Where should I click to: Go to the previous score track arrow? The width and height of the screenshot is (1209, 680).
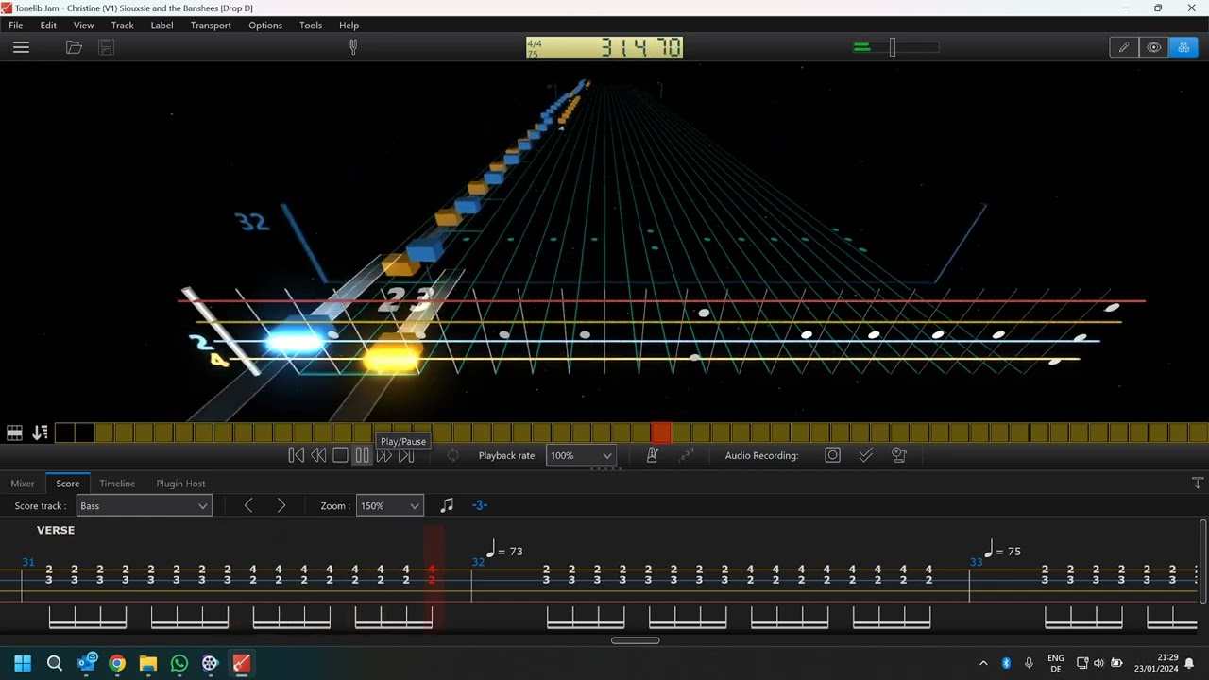(248, 506)
